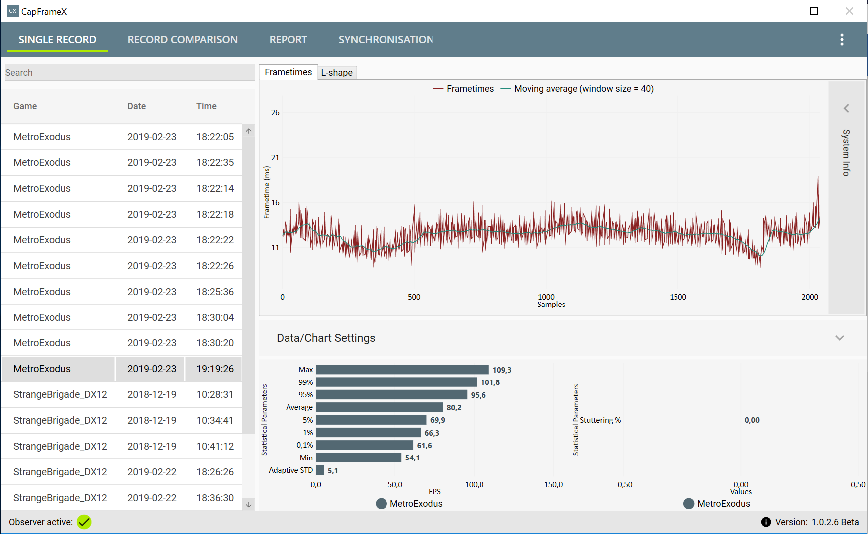Toggle the Frametimes series legend

pyautogui.click(x=464, y=89)
